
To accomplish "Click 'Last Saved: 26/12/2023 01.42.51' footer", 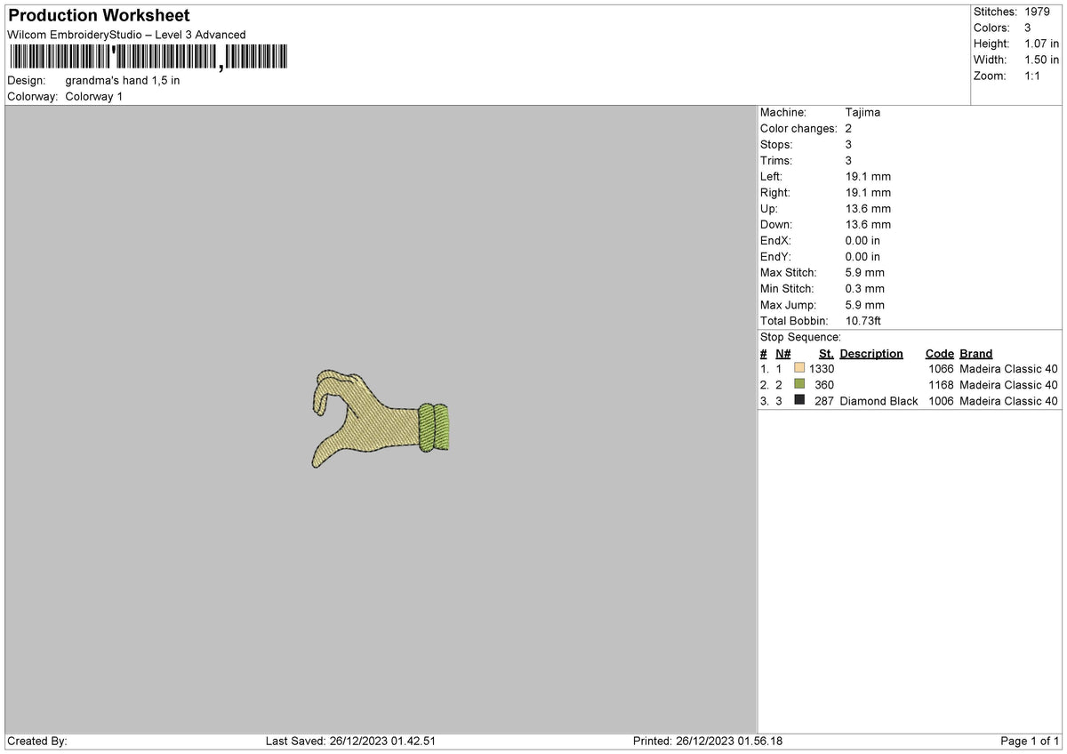I will [350, 741].
